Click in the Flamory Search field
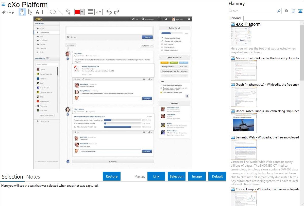The height and width of the screenshot is (206, 304). [253, 11]
